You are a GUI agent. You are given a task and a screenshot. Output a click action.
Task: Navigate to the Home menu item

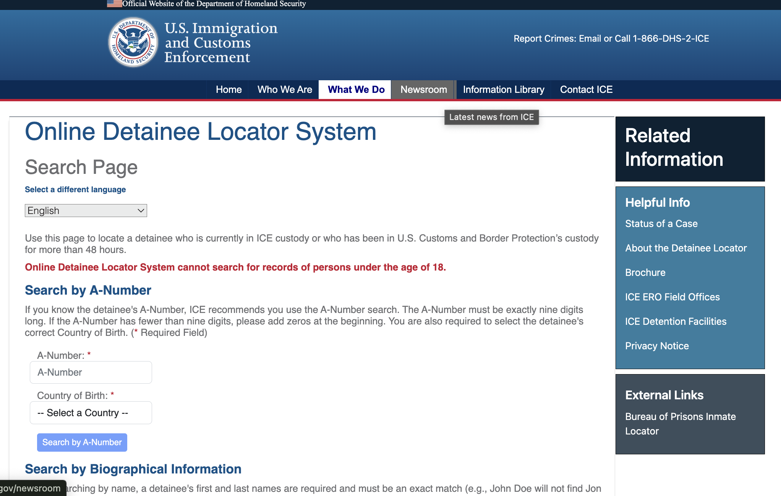click(228, 89)
